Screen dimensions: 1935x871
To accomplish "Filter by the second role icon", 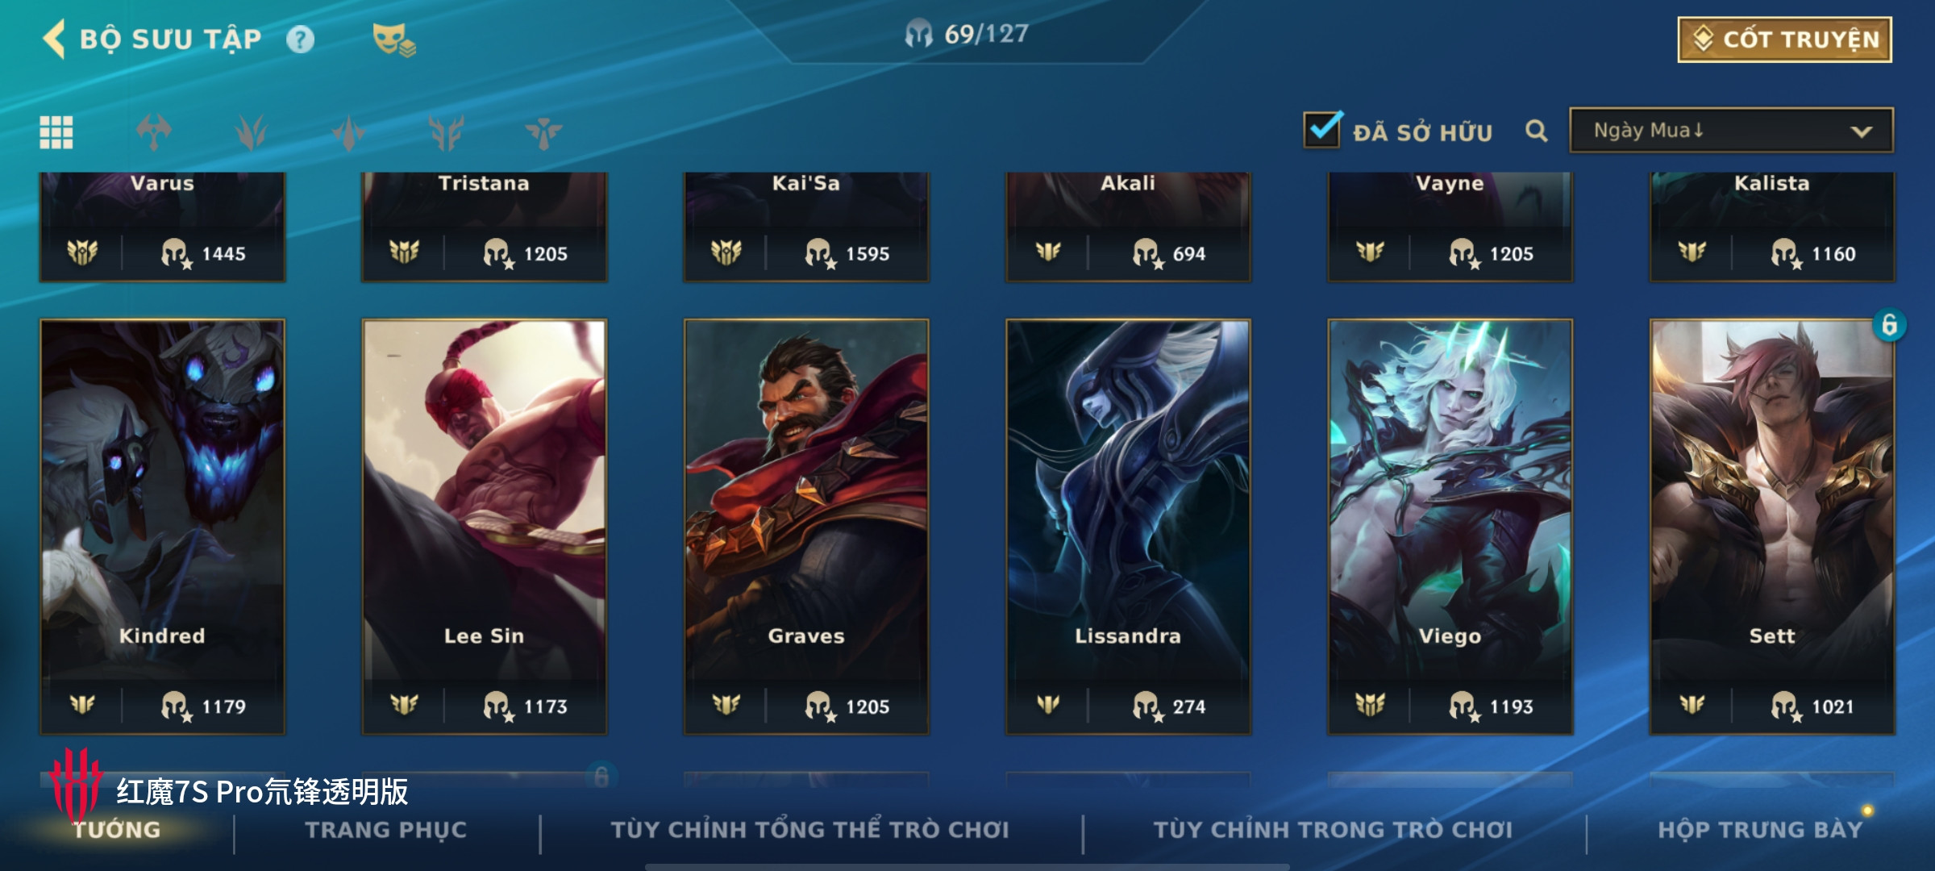I will (252, 132).
